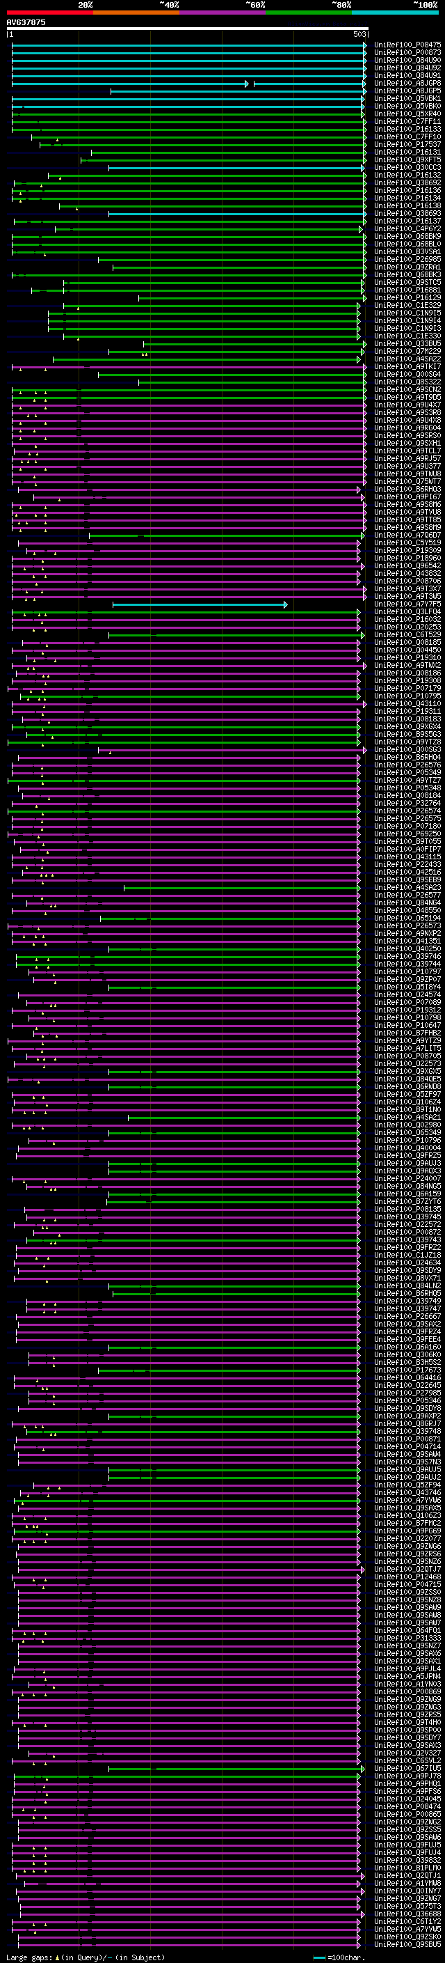Screen dimensions: 445x1963
Task: Click hit label UniRef100_C7FF11
Action: [407, 121]
